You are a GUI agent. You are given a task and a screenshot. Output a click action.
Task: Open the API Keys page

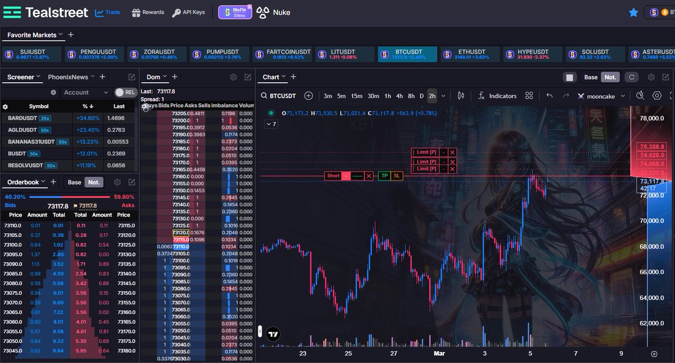[188, 12]
